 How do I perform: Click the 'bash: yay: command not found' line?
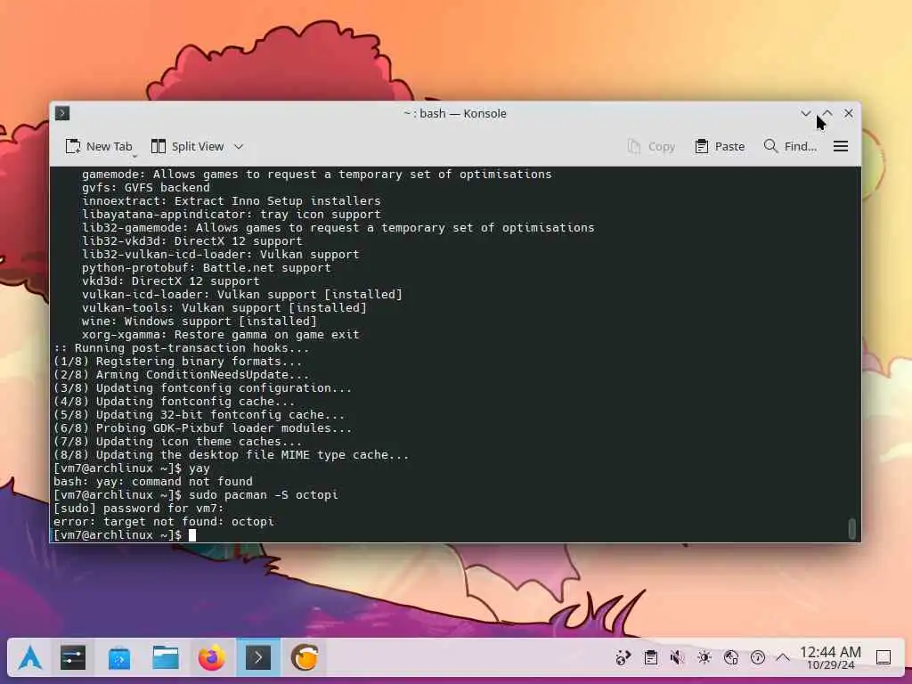click(153, 482)
